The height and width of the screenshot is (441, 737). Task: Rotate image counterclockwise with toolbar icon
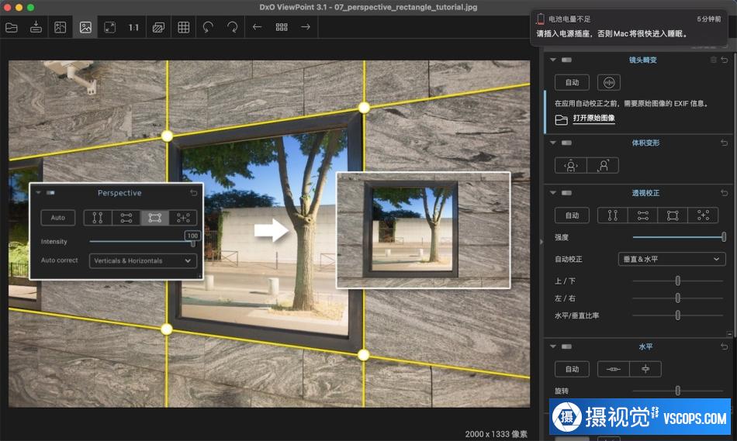coord(208,27)
